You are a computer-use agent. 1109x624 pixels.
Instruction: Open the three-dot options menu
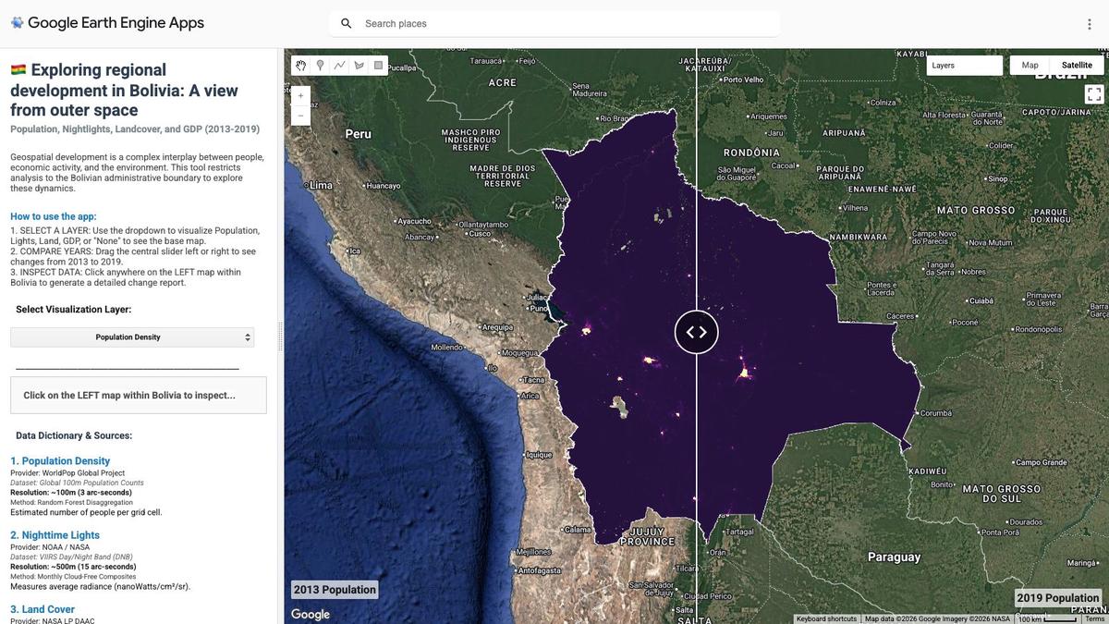[1090, 24]
